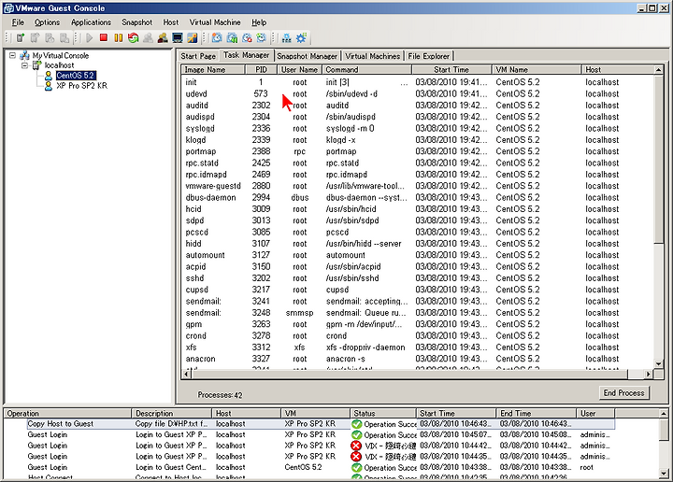Click red error icon on 10:44:42 Guest Login row
Image resolution: width=673 pixels, height=482 pixels.
(x=356, y=446)
